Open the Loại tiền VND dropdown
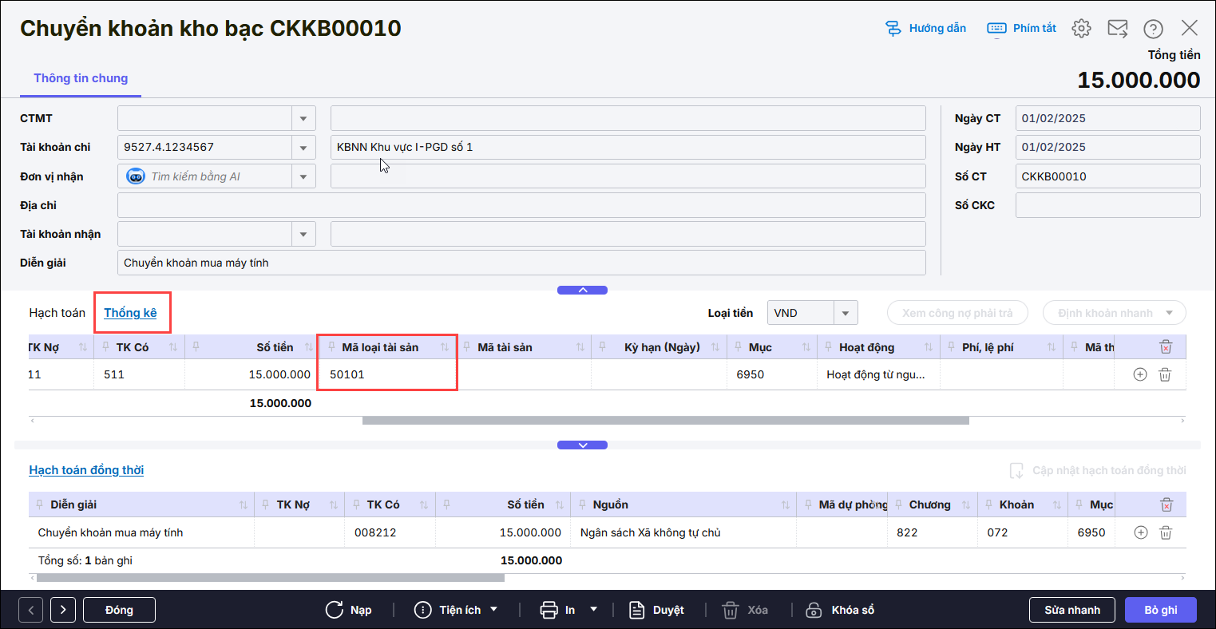 (845, 313)
